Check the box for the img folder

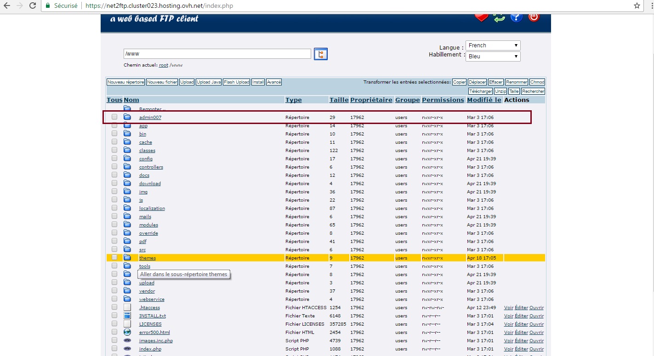click(x=114, y=192)
